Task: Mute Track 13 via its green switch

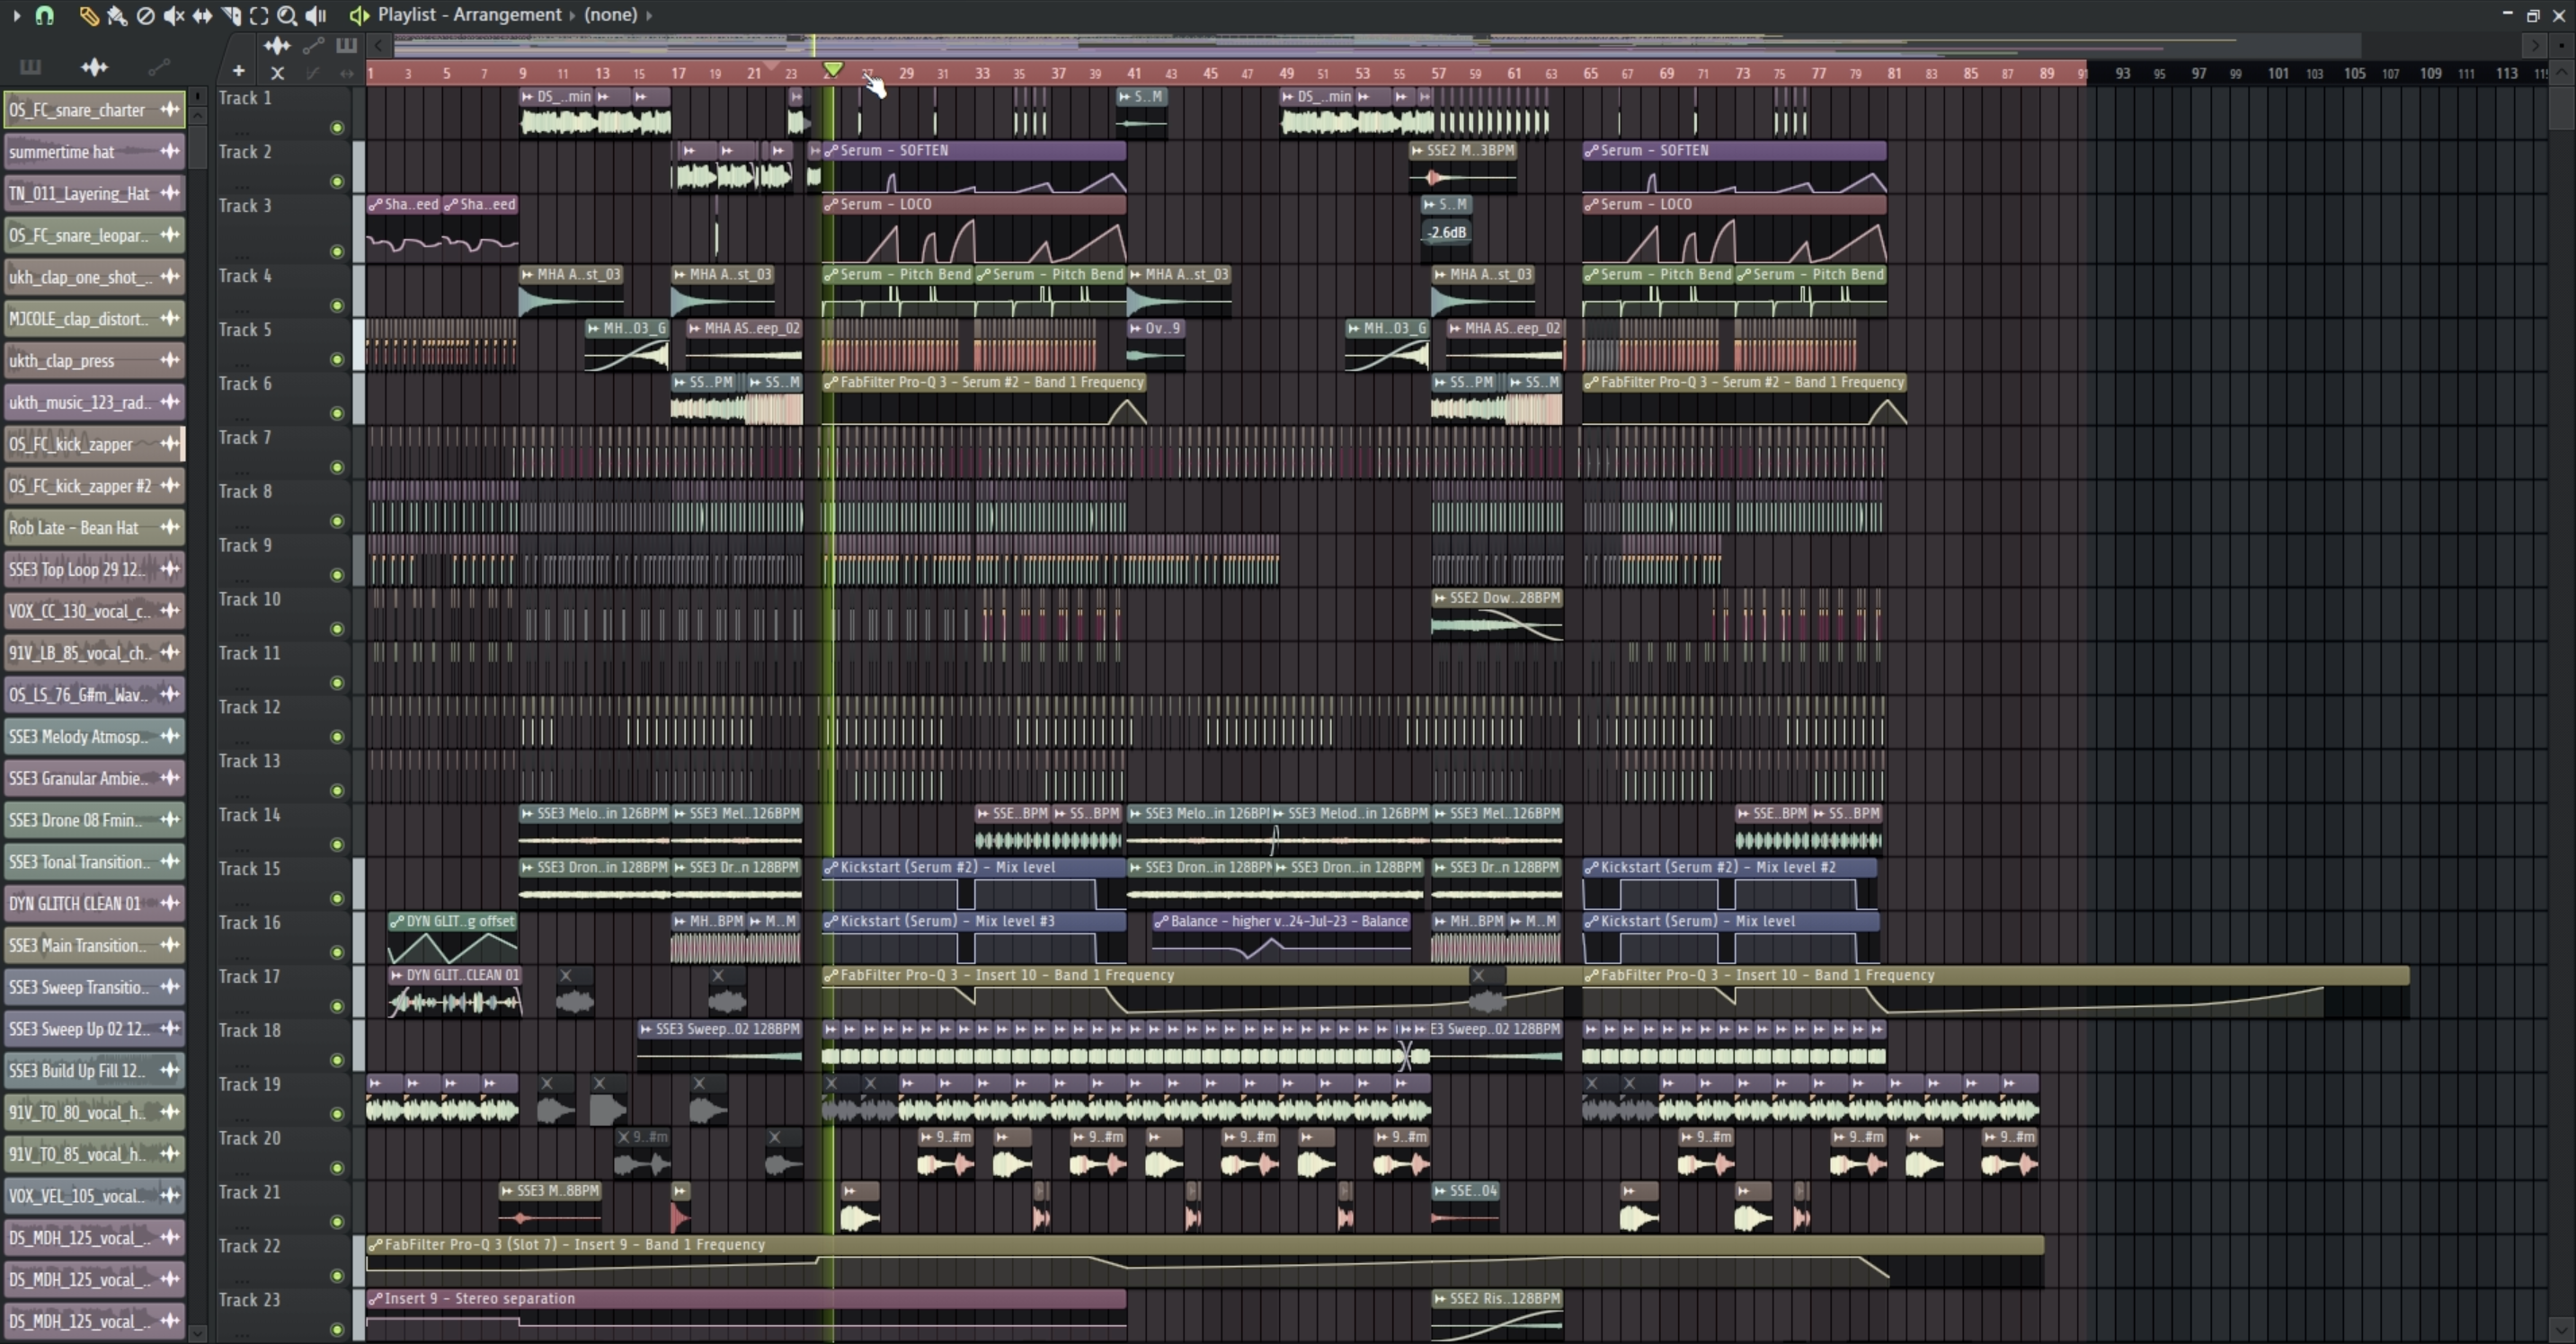Action: coord(337,791)
